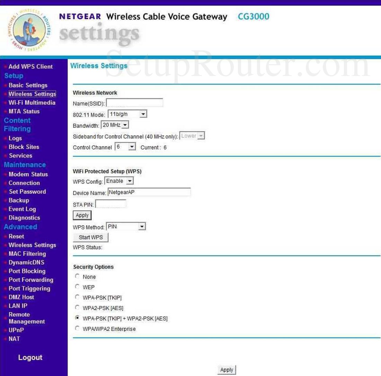This screenshot has width=381, height=376.
Task: Open MTA Status page
Action: [24, 111]
